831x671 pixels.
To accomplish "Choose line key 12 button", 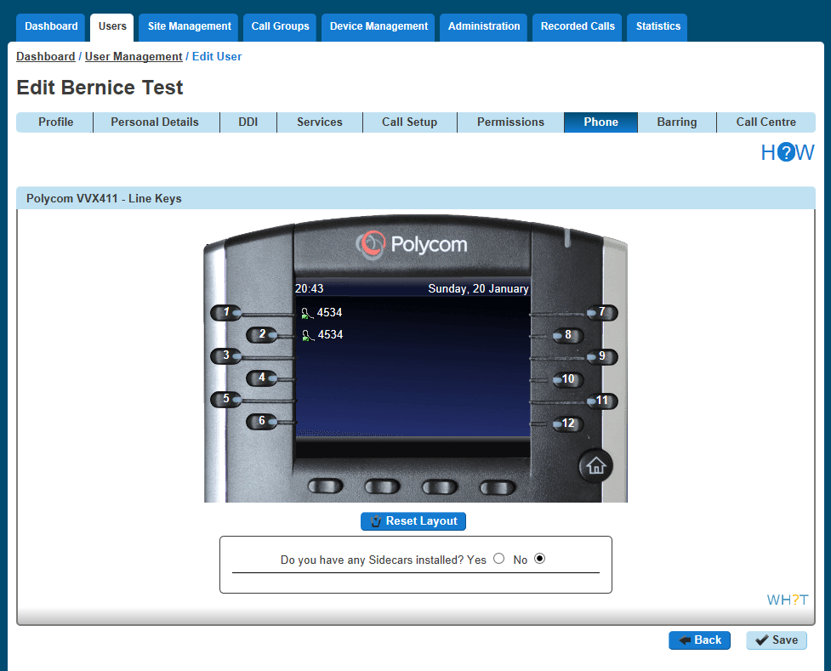I will [x=568, y=424].
